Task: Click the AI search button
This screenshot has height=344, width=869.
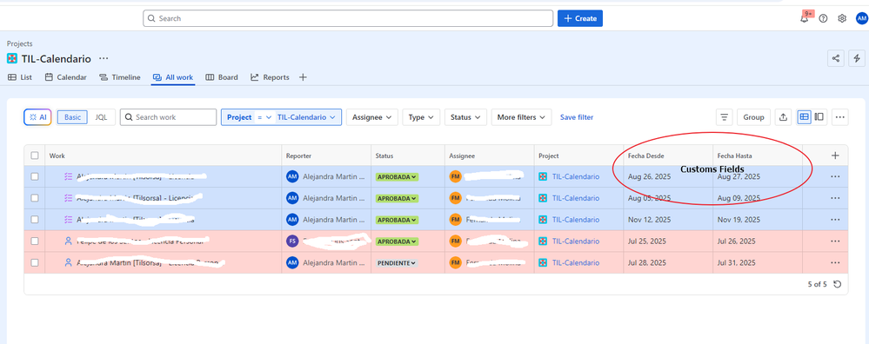Action: [37, 117]
